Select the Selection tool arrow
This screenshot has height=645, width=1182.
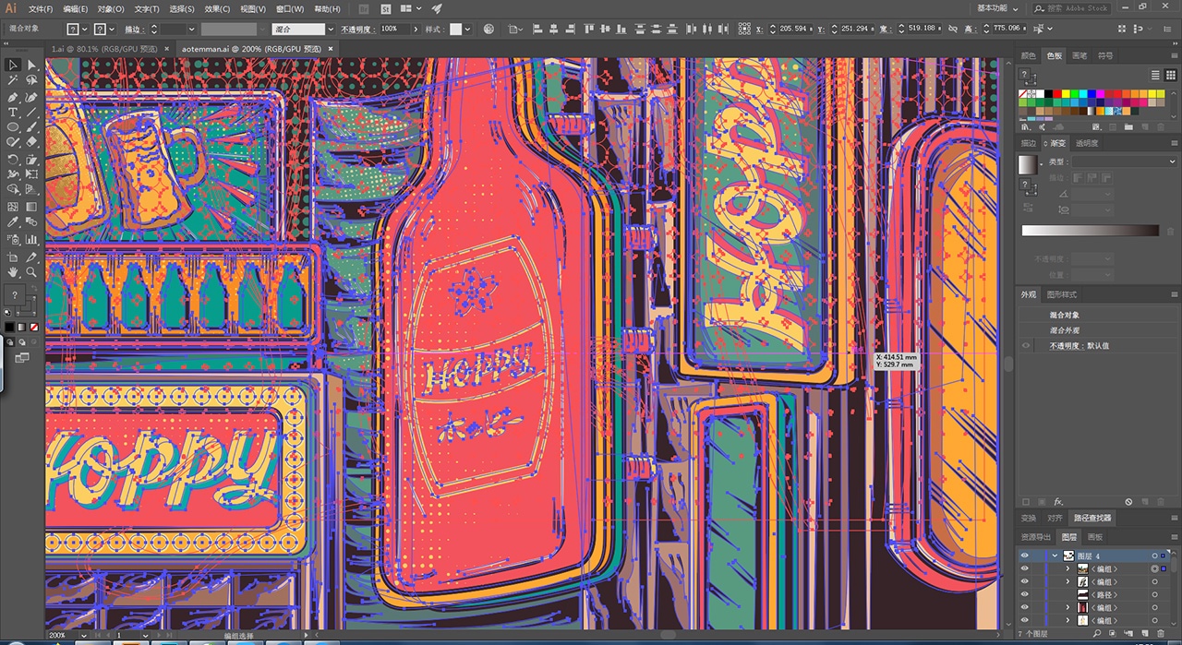coord(13,66)
